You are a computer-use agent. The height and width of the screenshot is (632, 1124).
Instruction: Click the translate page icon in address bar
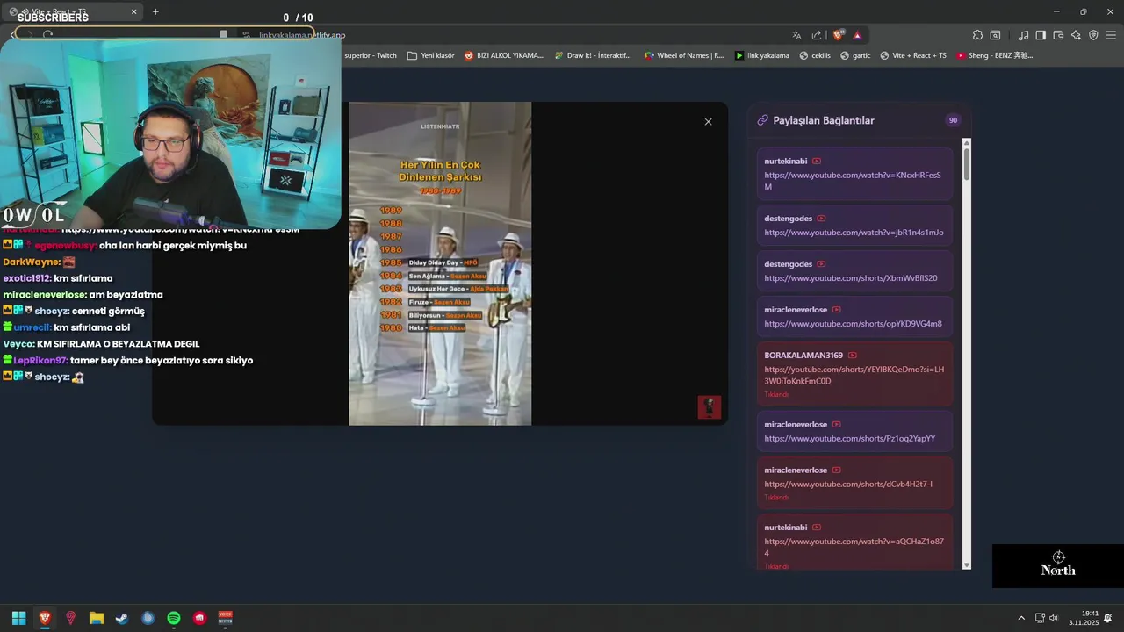coord(796,35)
